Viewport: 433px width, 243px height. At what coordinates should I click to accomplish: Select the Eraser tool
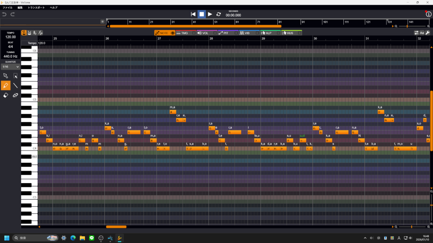[5, 95]
